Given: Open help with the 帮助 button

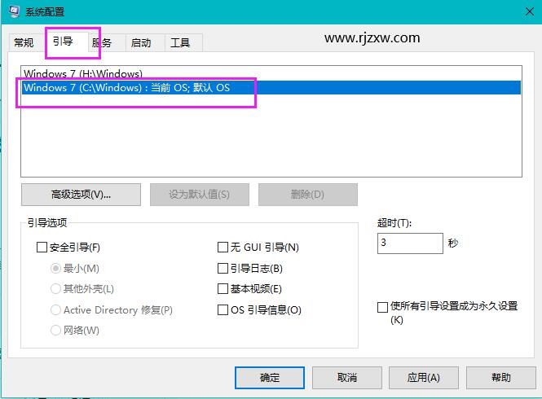Looking at the screenshot, I should 501,378.
